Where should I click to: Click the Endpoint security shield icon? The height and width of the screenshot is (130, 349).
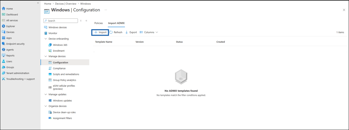4,44
